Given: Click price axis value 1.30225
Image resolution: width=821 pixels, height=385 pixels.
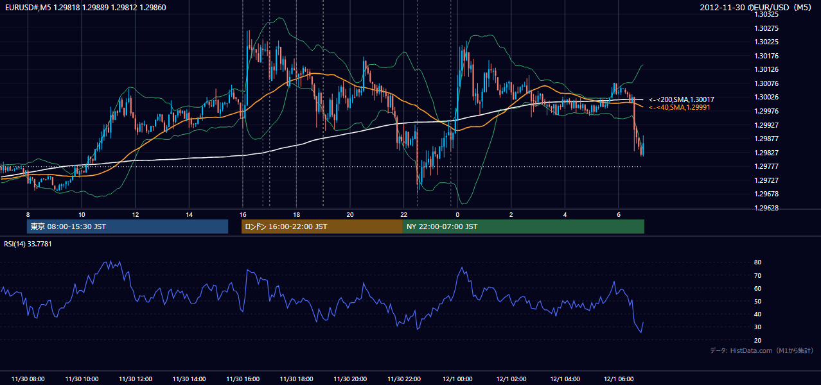Looking at the screenshot, I should (767, 42).
